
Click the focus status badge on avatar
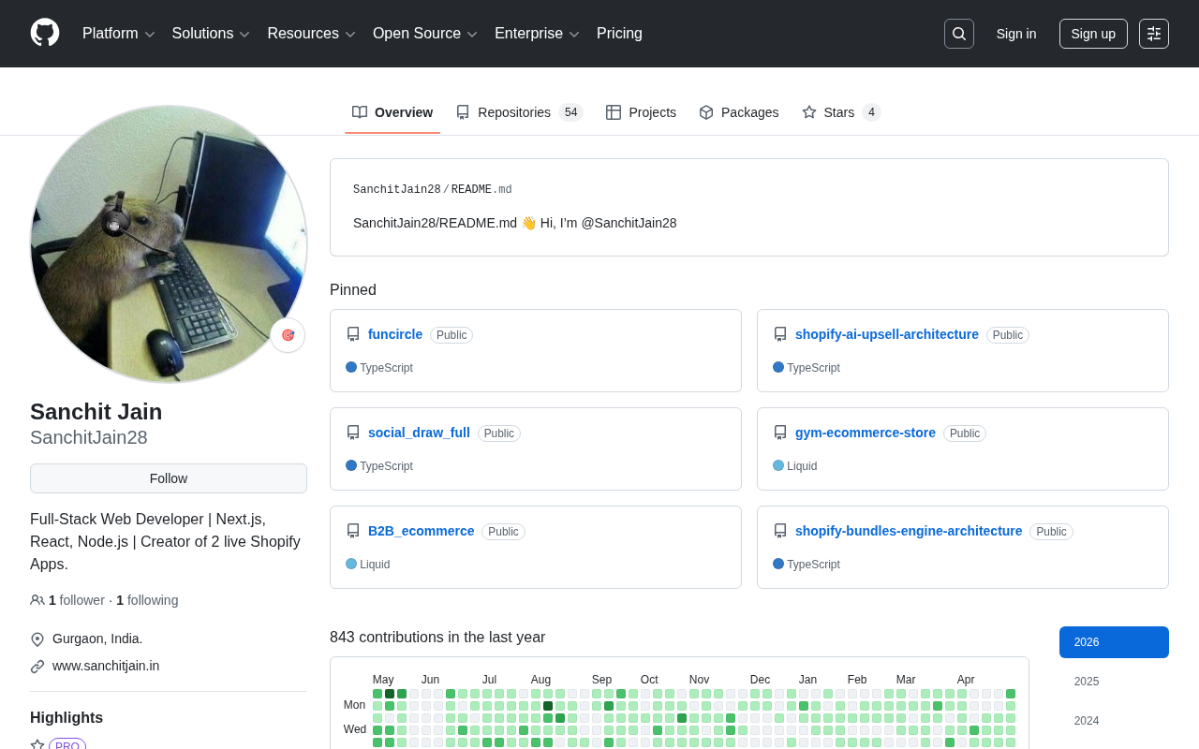point(288,335)
